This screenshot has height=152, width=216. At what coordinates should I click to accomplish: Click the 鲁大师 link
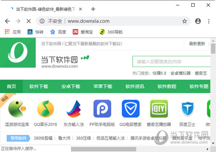pyautogui.click(x=64, y=138)
